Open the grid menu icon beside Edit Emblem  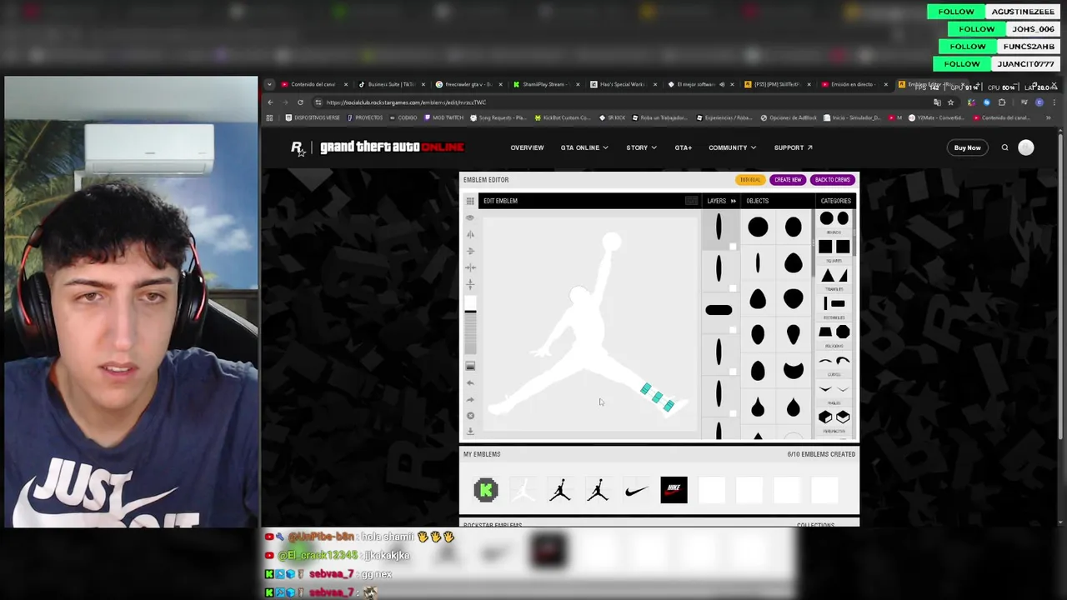click(470, 201)
